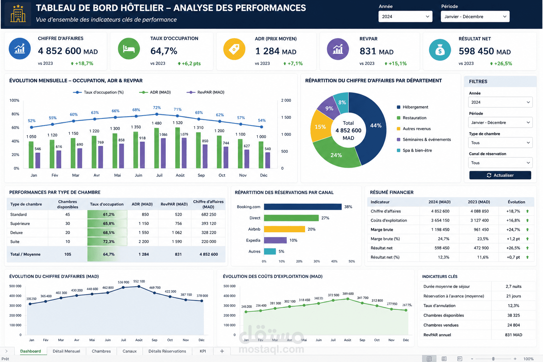The height and width of the screenshot is (362, 543).
Task: Click the Booking.com bar in canal chart
Action: point(303,207)
